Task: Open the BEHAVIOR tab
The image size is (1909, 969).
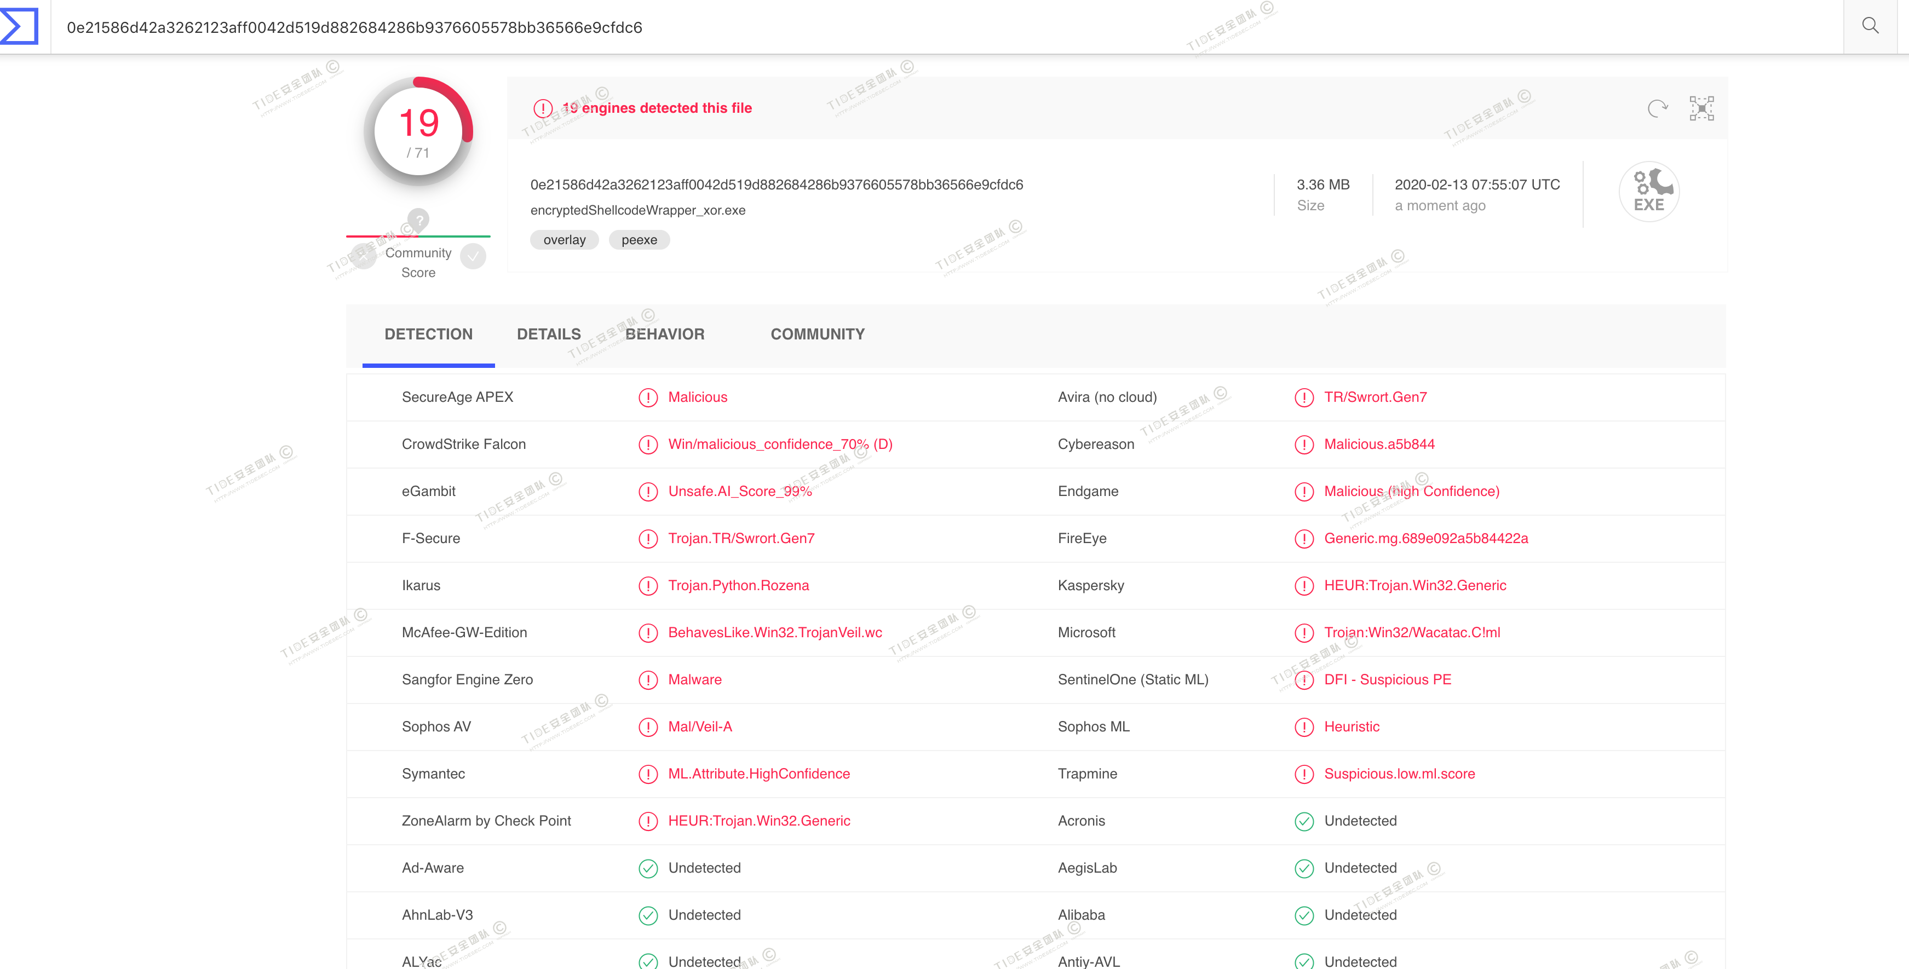Action: (665, 334)
